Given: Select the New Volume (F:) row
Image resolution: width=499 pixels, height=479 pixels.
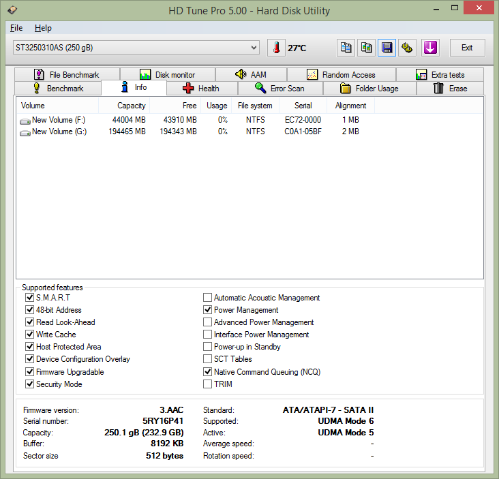Looking at the screenshot, I should [249, 120].
